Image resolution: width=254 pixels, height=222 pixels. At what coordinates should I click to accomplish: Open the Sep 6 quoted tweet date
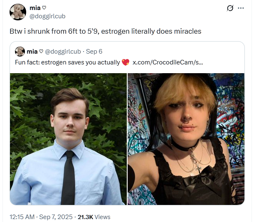click(94, 52)
